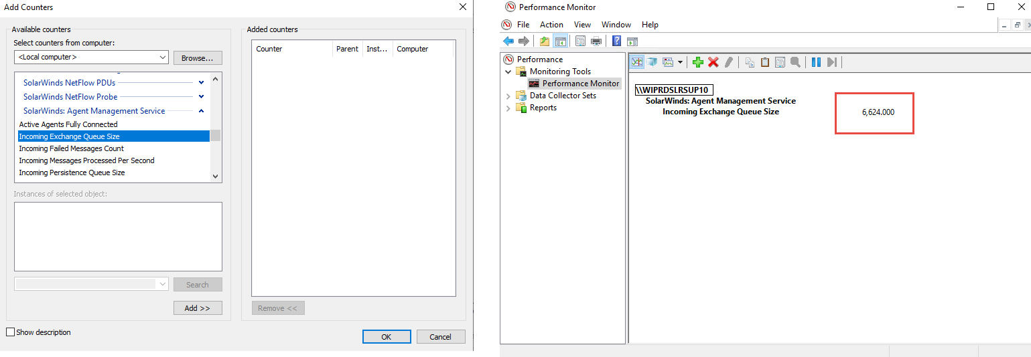Click the counter list scrollbar thumb
Viewport: 1031px width, 357px height.
215,136
